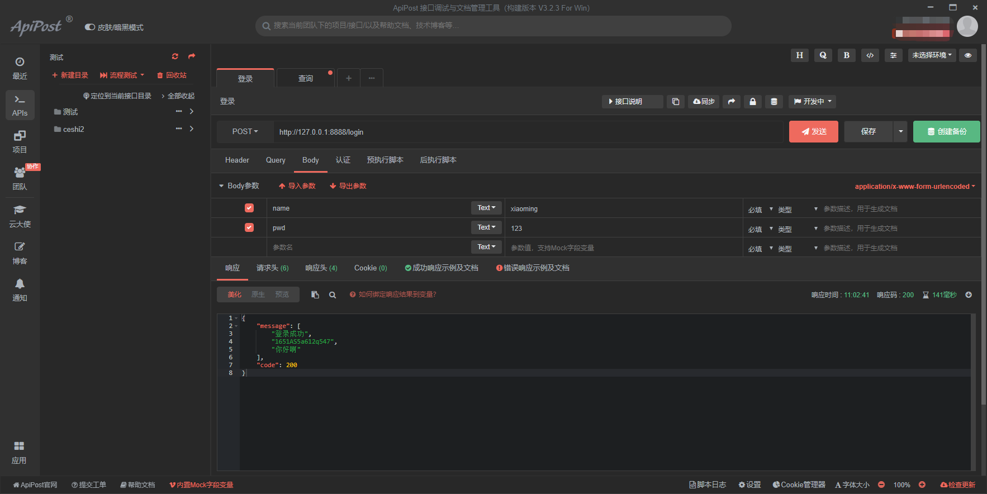The image size is (987, 494).
Task: Open the 查询 request tab
Action: 305,78
